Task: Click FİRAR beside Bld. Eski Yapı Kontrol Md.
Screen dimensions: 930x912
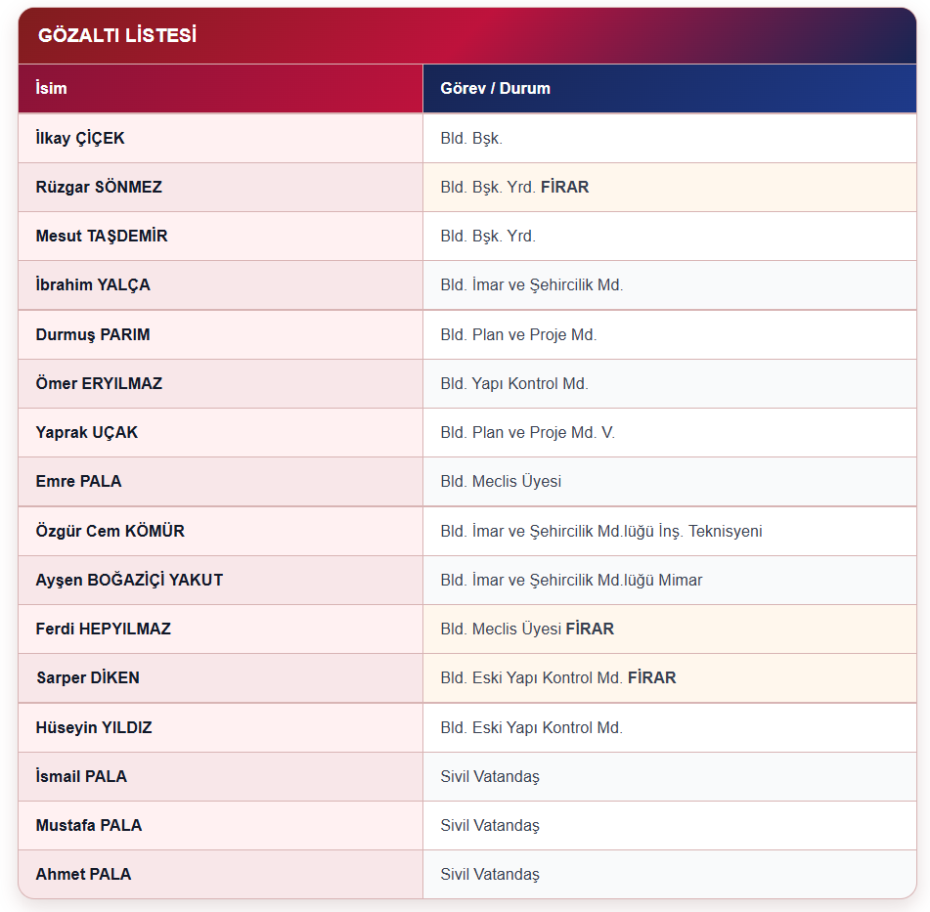Action: [x=652, y=677]
